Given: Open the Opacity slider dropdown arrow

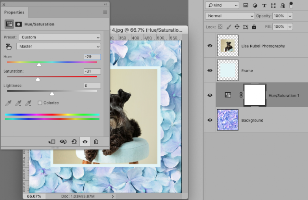Looking at the screenshot, I should pos(290,16).
